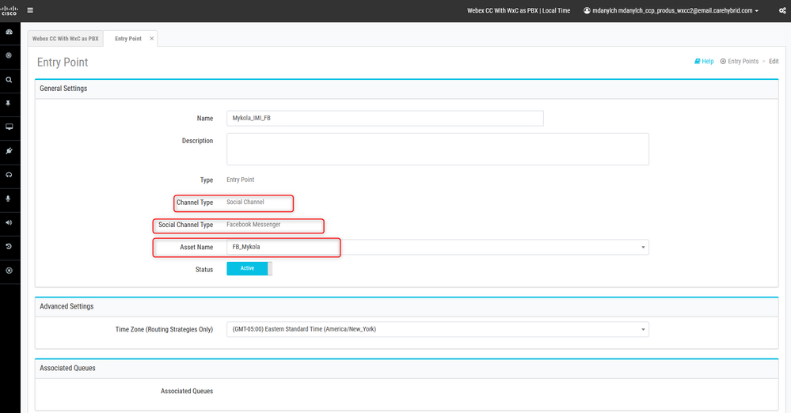
Task: Click the Time Zone (Routing Strategies Only) label
Action: pos(164,329)
